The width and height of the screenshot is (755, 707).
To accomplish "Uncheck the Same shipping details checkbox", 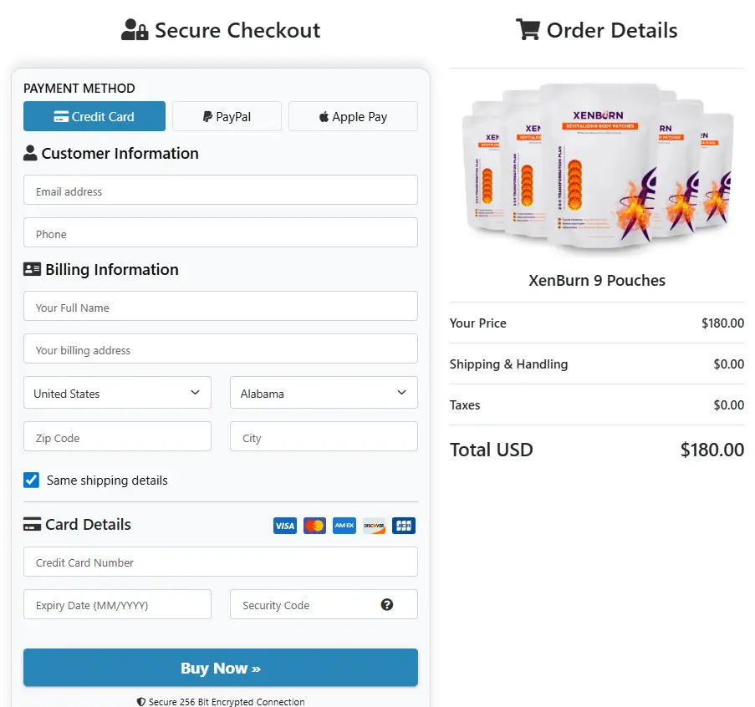I will [x=31, y=480].
